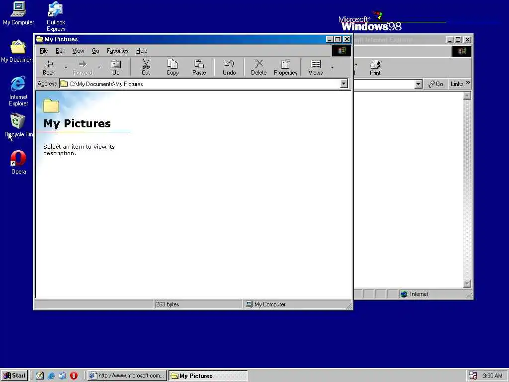Click Print icon in Internet Explorer window
The width and height of the screenshot is (509, 382).
[375, 64]
